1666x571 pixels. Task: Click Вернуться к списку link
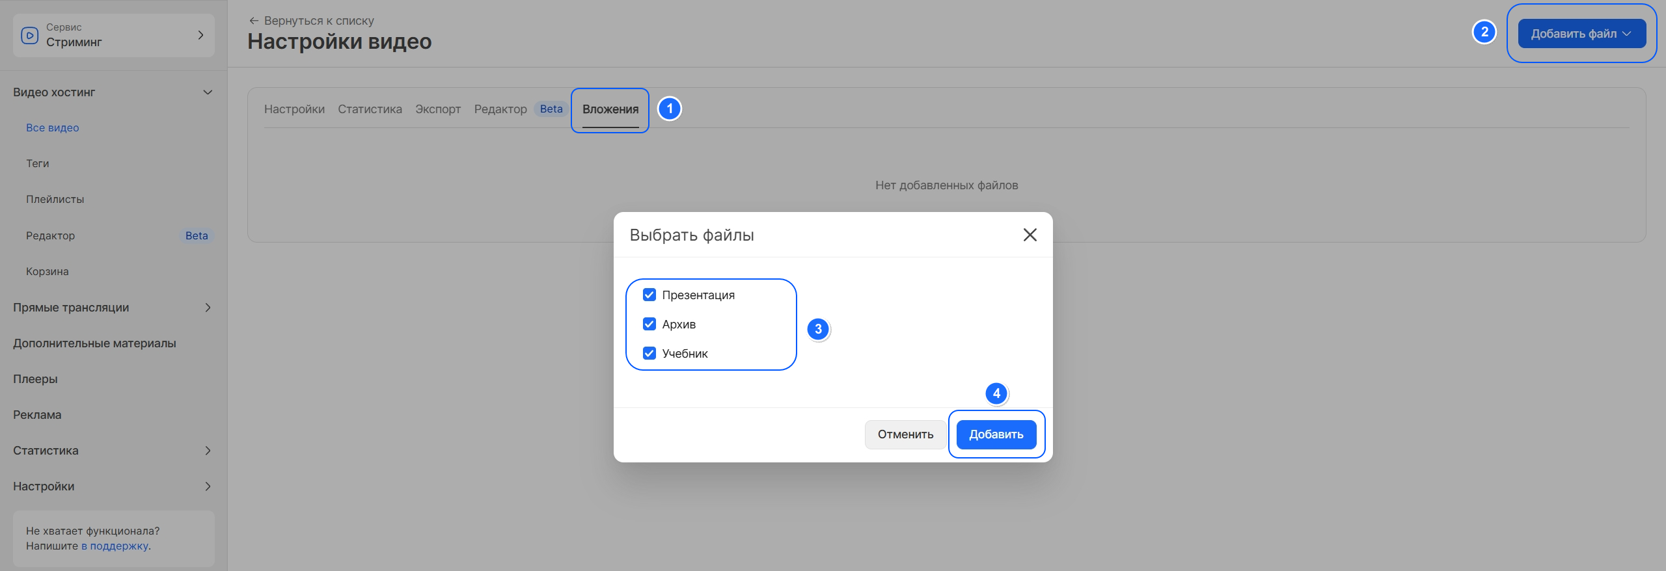coord(319,21)
